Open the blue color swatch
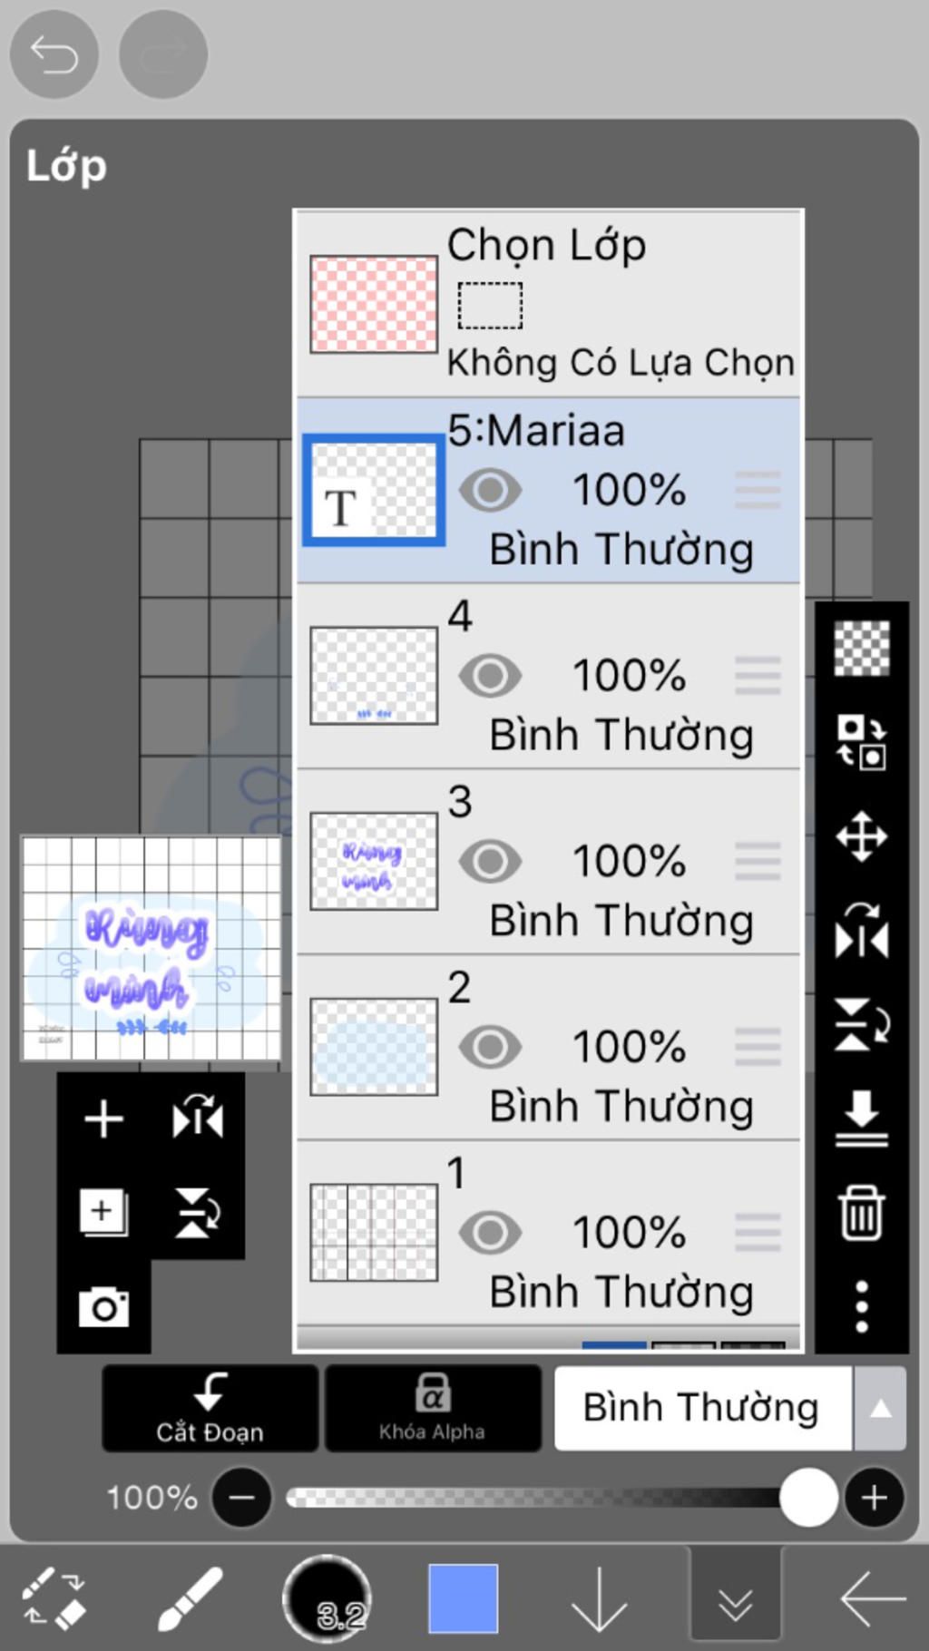929x1651 pixels. (x=463, y=1598)
